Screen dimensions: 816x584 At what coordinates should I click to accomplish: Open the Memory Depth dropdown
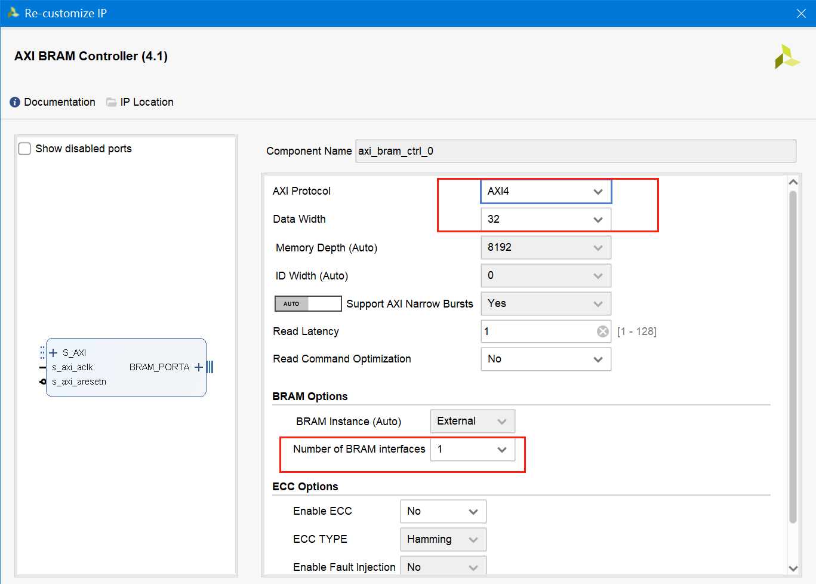click(x=546, y=247)
